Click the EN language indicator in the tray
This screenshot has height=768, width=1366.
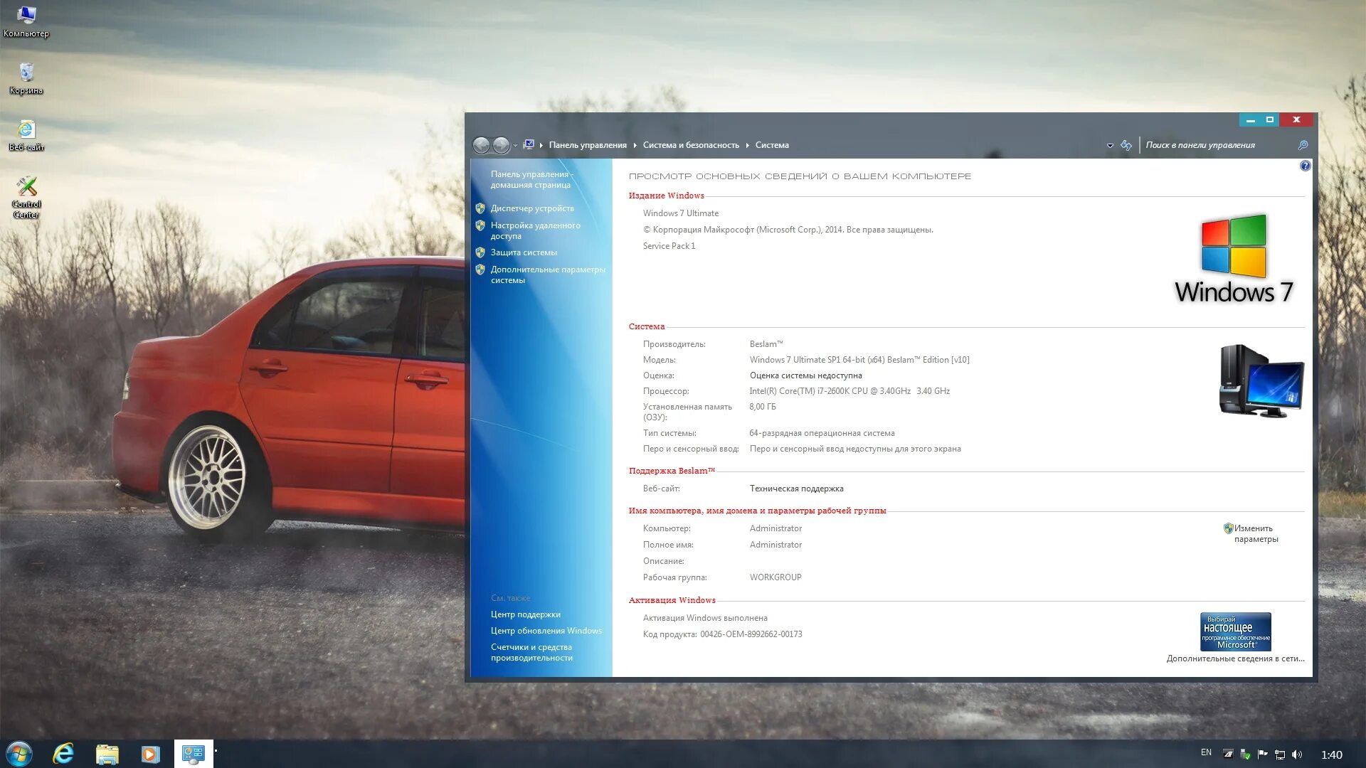(x=1206, y=752)
